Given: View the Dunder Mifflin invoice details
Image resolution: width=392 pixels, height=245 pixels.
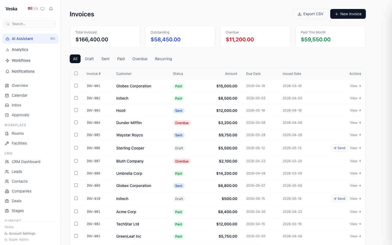Looking at the screenshot, I should (x=356, y=123).
